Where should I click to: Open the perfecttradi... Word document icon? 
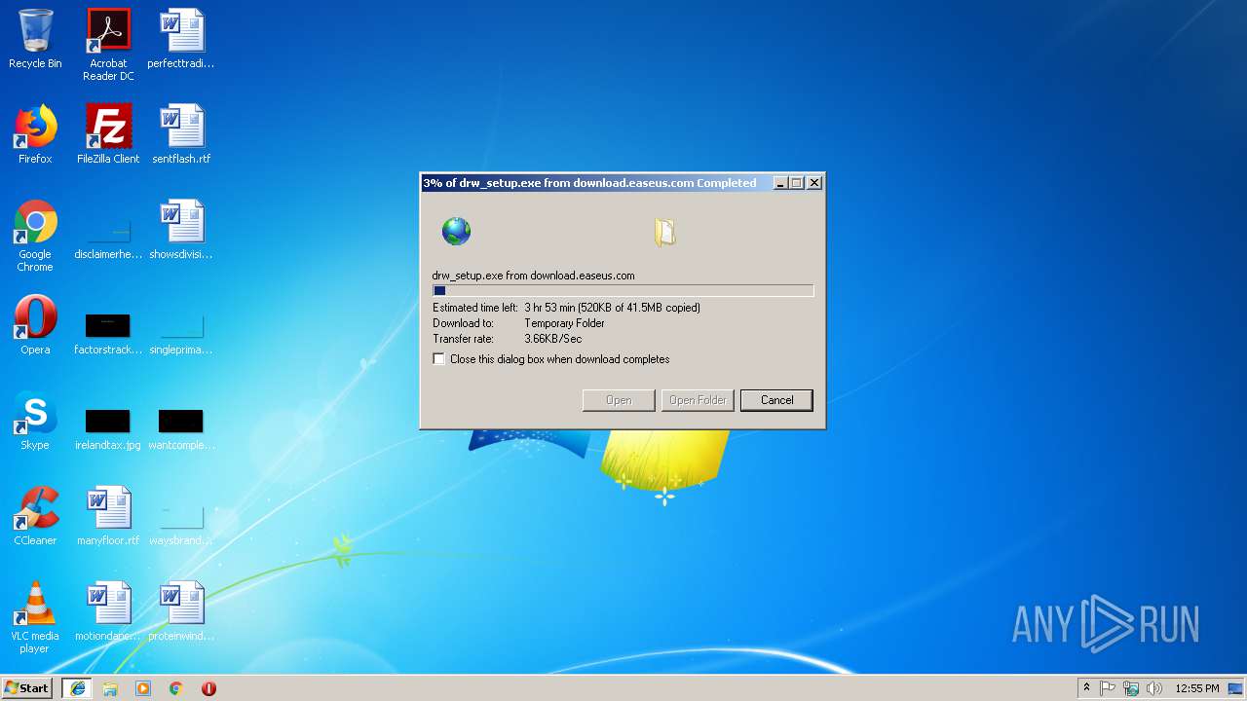point(181,40)
